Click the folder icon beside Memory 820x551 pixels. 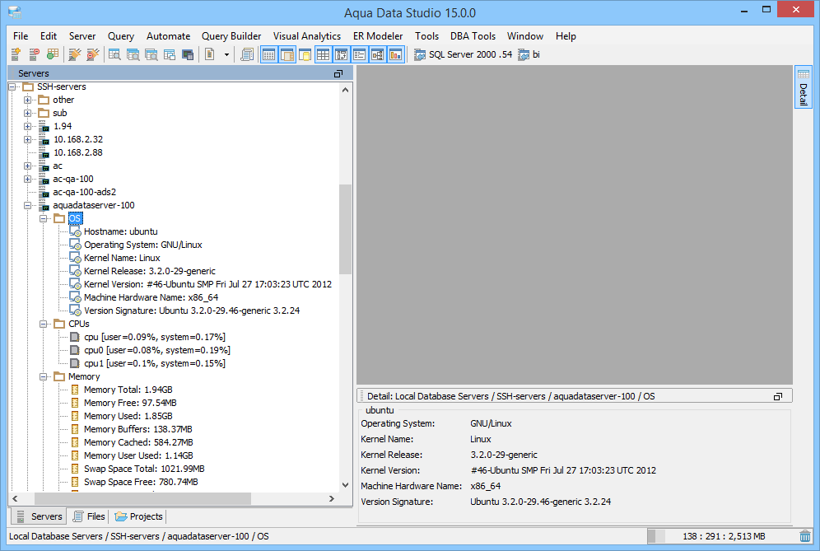pyautogui.click(x=59, y=376)
